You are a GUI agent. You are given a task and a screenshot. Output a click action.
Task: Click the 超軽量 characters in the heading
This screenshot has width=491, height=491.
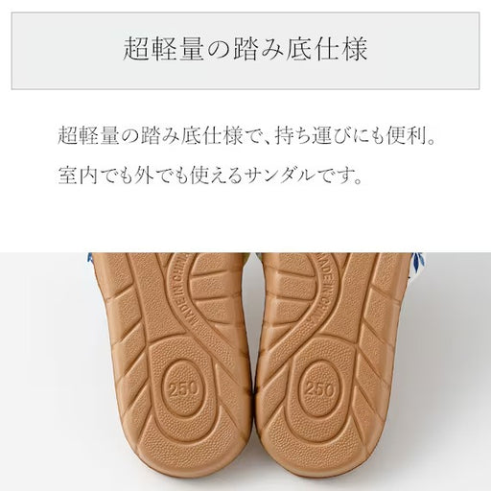(x=164, y=50)
